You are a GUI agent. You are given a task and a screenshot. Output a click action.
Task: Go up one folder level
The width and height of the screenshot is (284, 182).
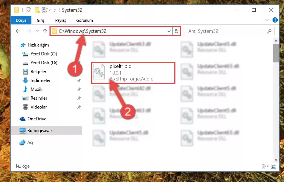tap(45, 31)
